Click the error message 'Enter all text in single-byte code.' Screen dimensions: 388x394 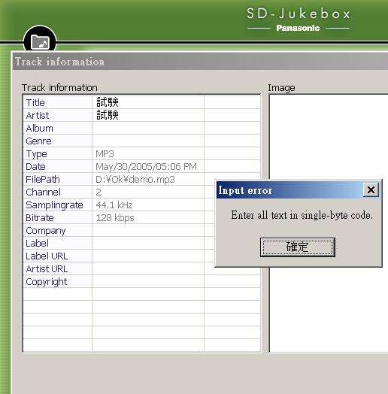pyautogui.click(x=302, y=215)
